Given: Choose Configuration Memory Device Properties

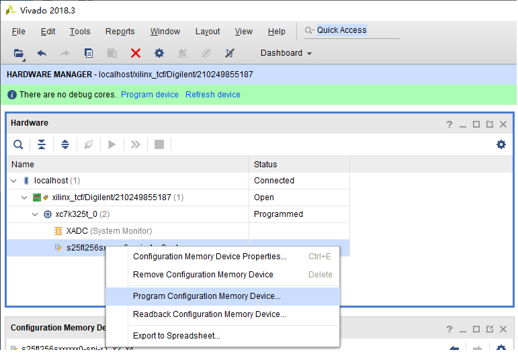Looking at the screenshot, I should point(222,257).
